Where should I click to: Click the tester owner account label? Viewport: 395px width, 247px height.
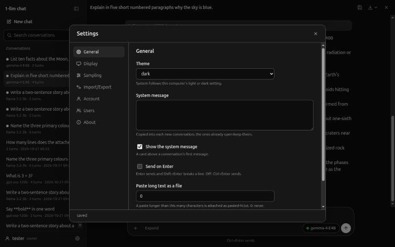(21, 238)
